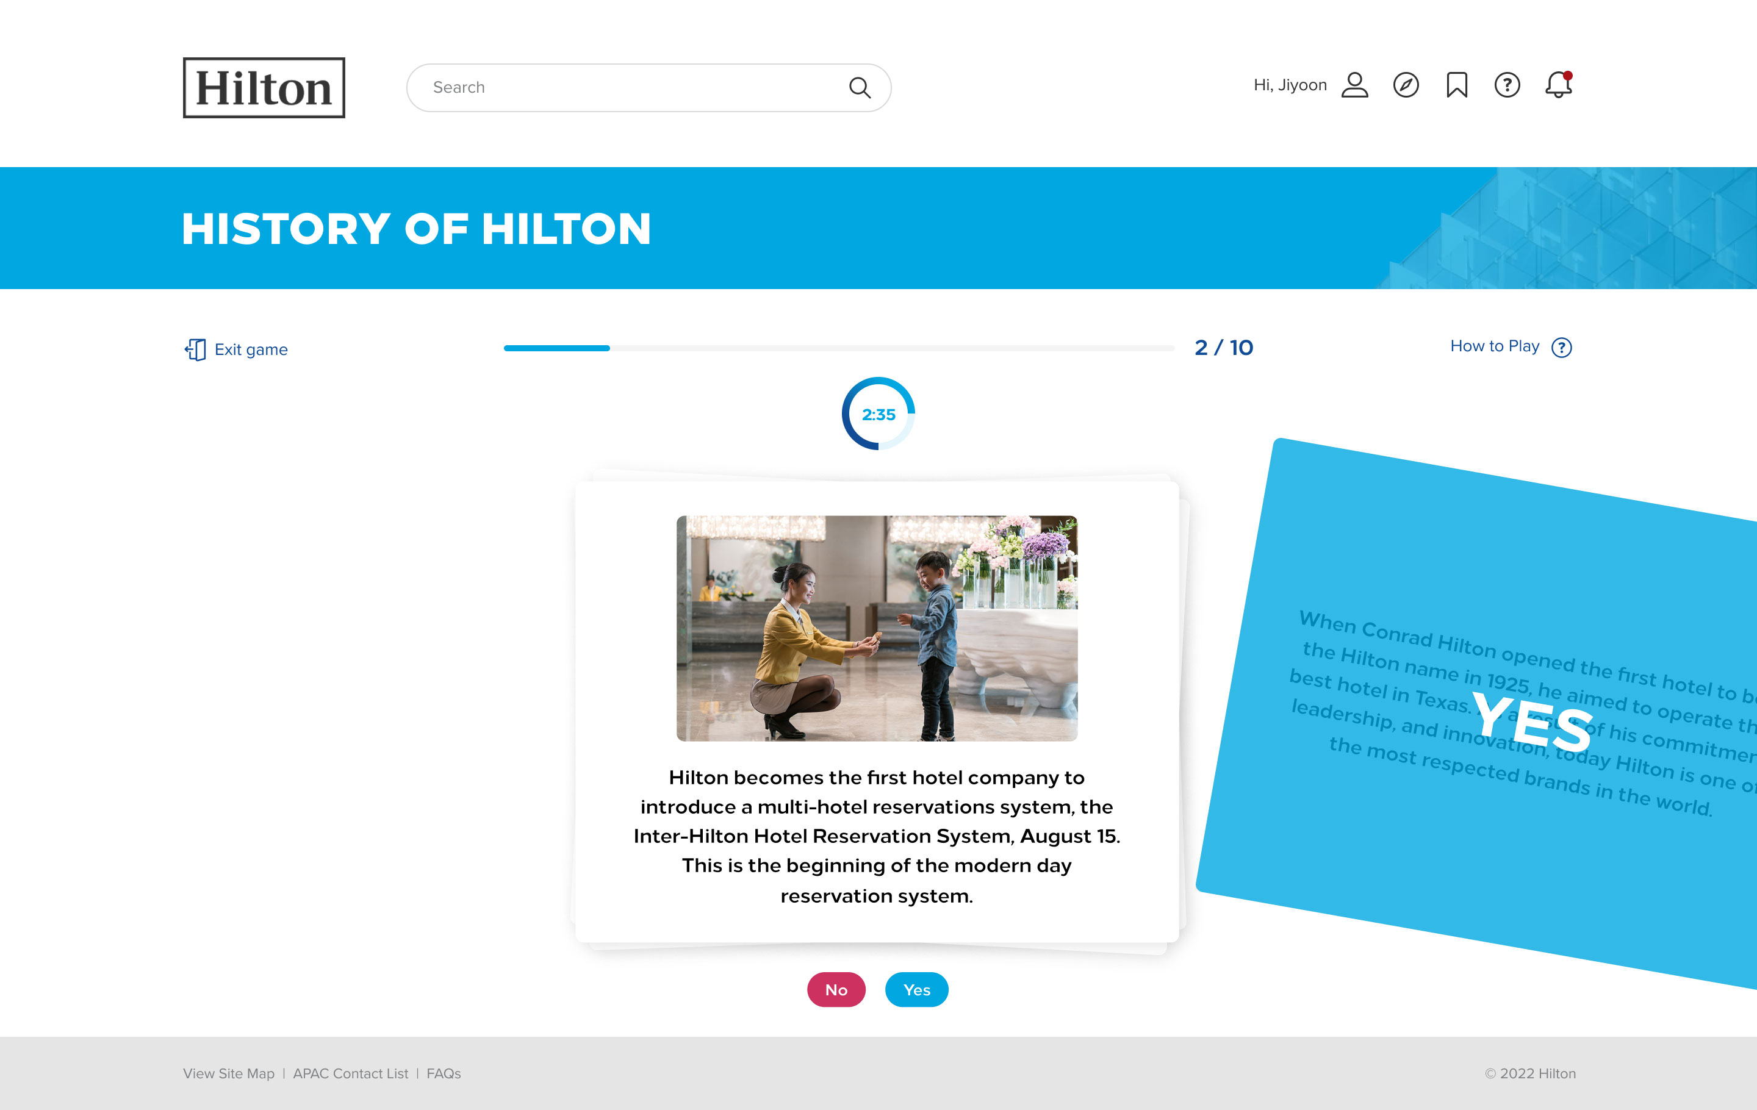Click the magnifying glass search icon
This screenshot has height=1110, width=1757.
tap(860, 87)
